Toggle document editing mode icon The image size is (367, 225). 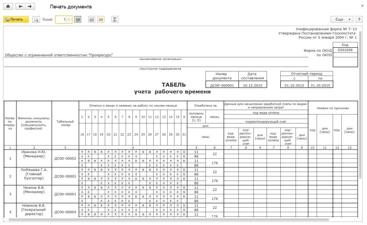78,19
